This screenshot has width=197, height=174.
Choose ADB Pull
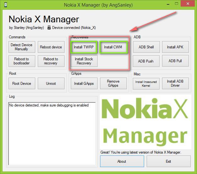click(x=175, y=61)
